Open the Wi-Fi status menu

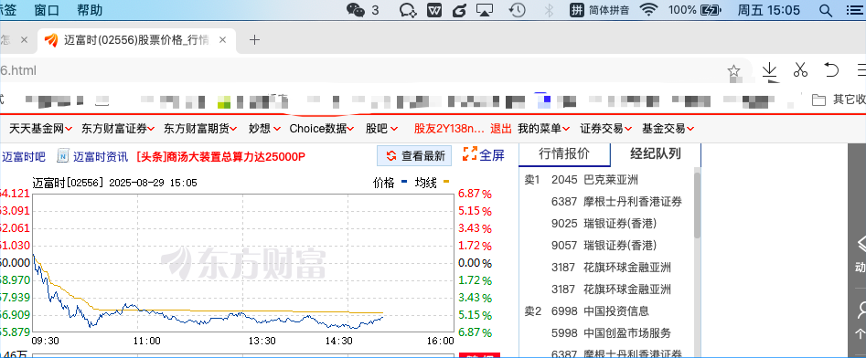tap(649, 9)
